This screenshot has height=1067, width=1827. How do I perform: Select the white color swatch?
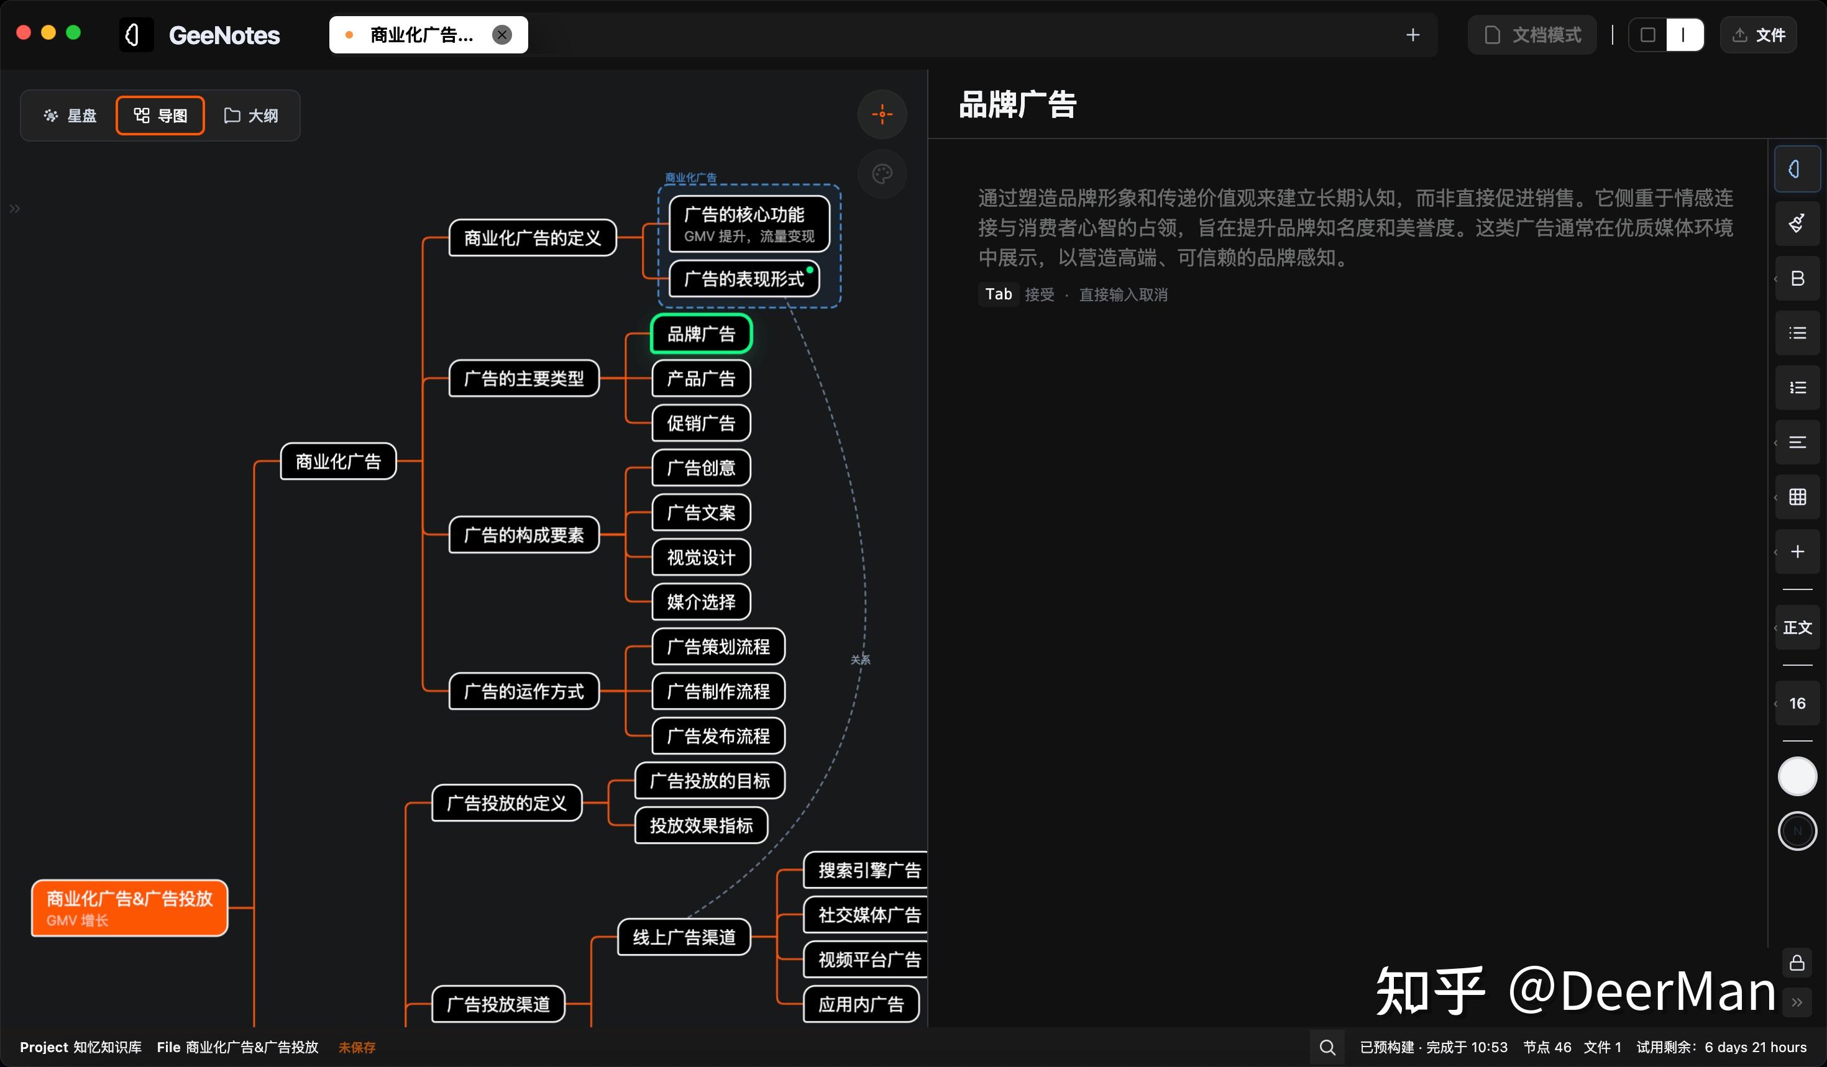click(1797, 776)
